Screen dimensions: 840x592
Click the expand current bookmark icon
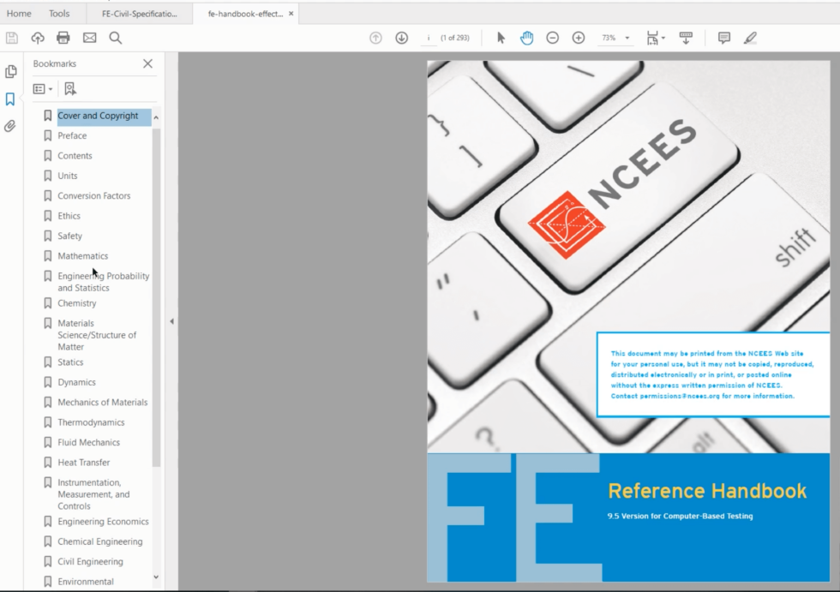point(70,88)
